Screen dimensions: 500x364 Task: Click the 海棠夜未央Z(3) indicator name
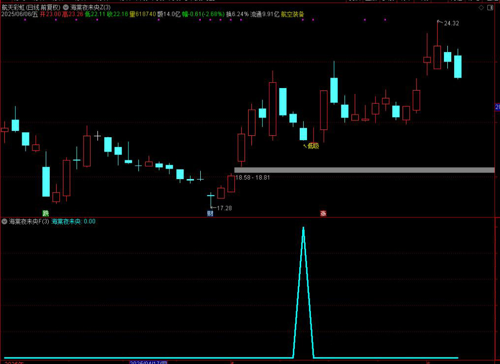point(91,8)
